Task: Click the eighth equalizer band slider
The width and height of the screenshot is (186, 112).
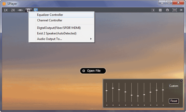Action: [x=150, y=92]
